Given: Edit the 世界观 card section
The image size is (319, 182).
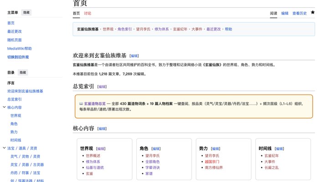Looking at the screenshot, I should pos(101,149).
